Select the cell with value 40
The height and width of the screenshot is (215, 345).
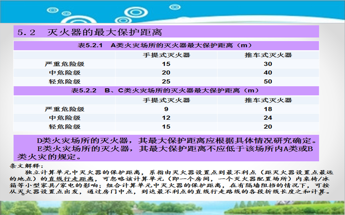268,73
